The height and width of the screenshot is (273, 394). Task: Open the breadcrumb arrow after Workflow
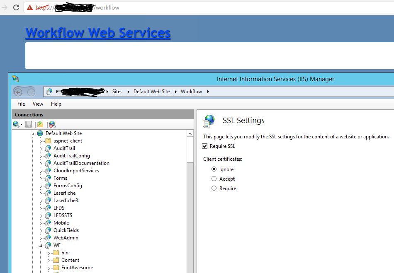tap(208, 92)
